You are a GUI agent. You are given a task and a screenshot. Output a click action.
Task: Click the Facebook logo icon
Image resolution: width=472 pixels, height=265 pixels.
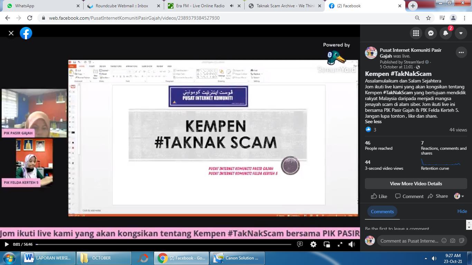[x=26, y=33]
